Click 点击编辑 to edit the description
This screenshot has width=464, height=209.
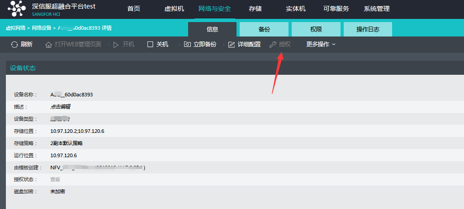pos(60,107)
